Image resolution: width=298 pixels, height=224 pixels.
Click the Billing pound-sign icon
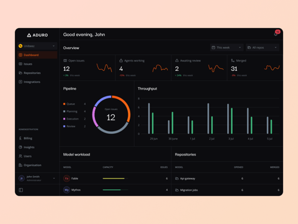pyautogui.click(x=20, y=138)
